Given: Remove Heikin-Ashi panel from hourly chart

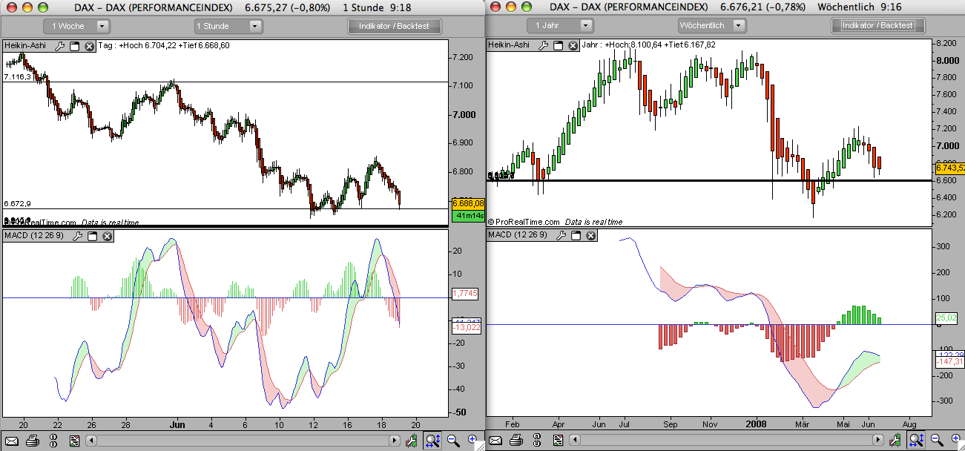Looking at the screenshot, I should [x=89, y=46].
